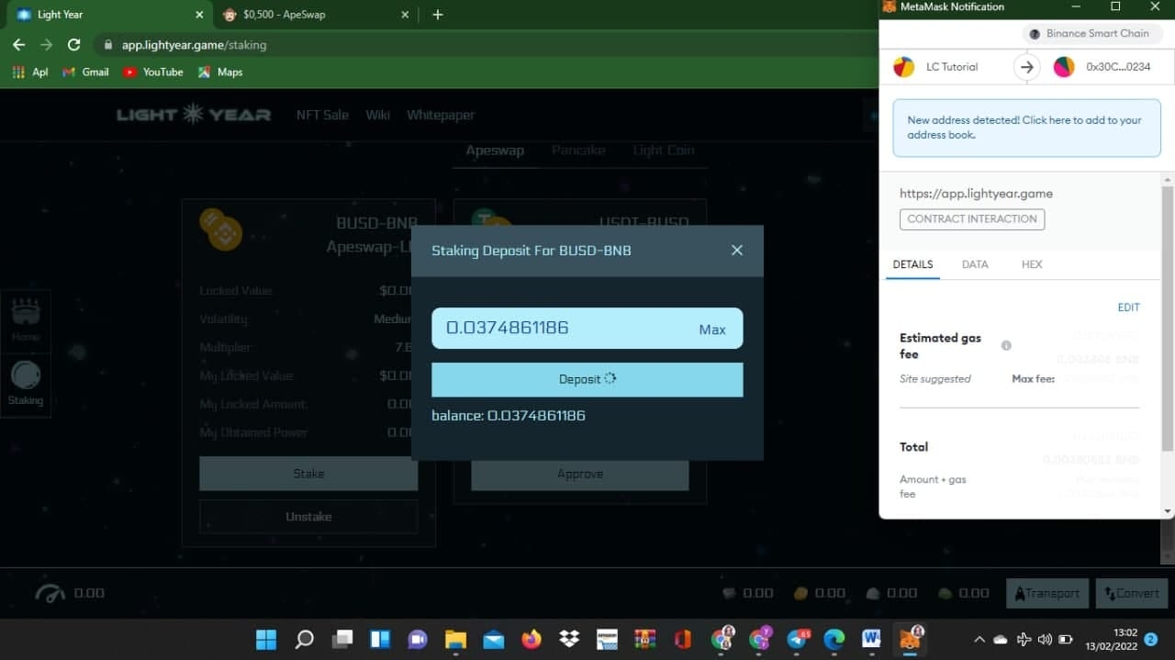Image resolution: width=1175 pixels, height=660 pixels.
Task: Click the Staking sidebar icon
Action: coord(26,383)
